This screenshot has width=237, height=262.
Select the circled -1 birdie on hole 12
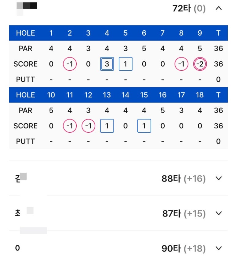[x=88, y=126]
